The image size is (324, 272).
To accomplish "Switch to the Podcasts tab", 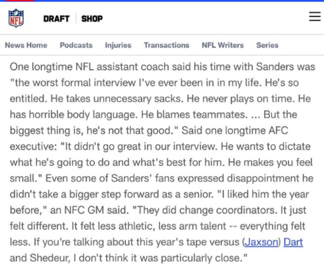I will pyautogui.click(x=76, y=45).
